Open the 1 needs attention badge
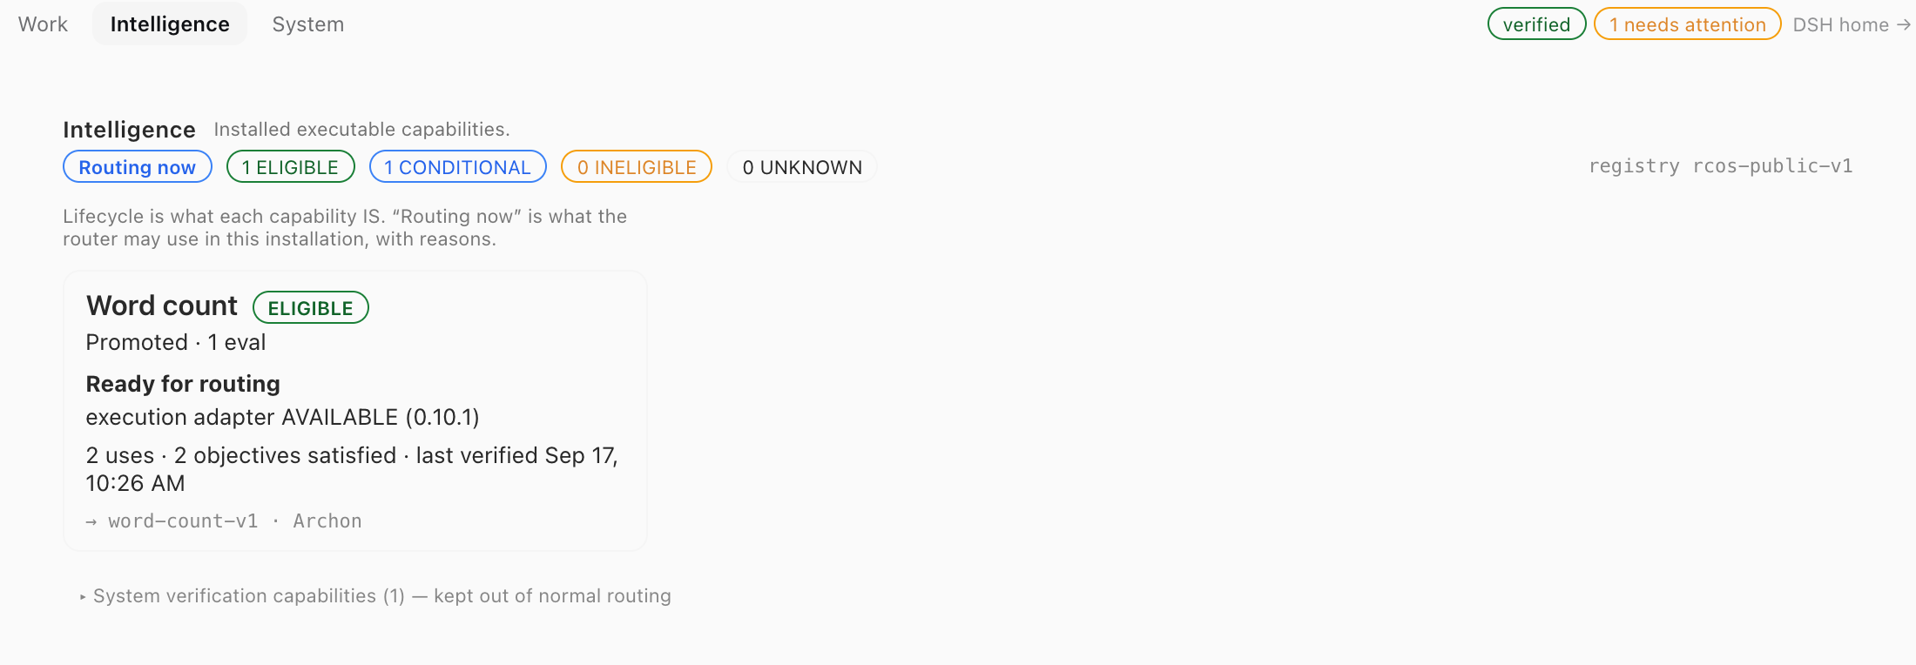Viewport: 1916px width, 665px height. coord(1687,24)
